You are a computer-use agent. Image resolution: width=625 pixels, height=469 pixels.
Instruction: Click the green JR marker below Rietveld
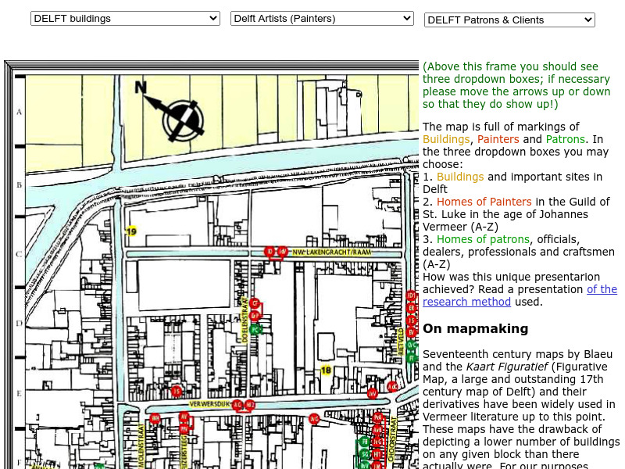[410, 357]
